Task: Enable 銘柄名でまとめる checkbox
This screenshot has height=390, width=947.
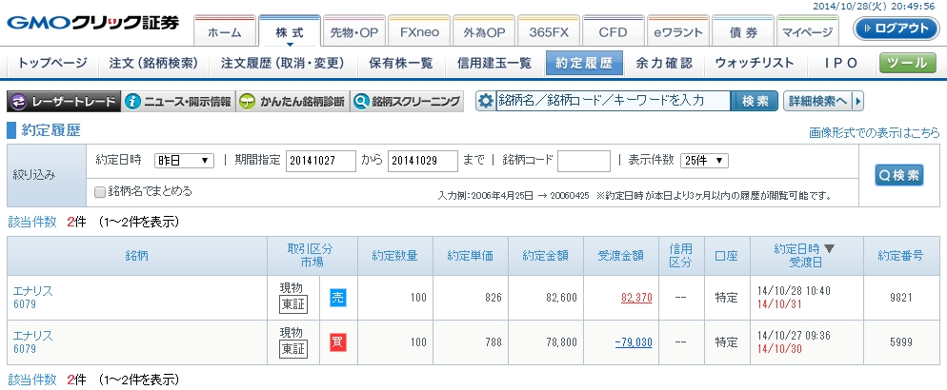Action: click(101, 191)
